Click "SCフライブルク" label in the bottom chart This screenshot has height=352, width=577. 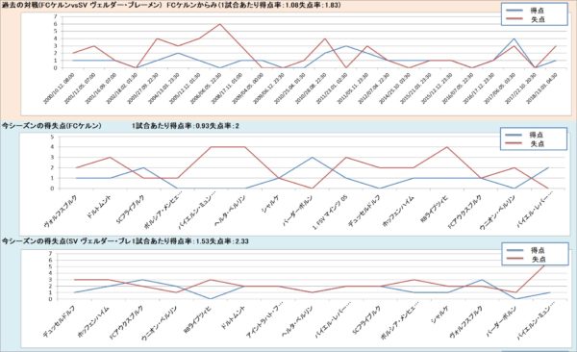365,319
